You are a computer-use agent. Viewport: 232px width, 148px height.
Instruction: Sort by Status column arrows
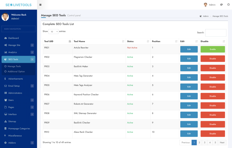[148, 41]
